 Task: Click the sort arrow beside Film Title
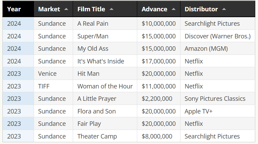point(112,9)
